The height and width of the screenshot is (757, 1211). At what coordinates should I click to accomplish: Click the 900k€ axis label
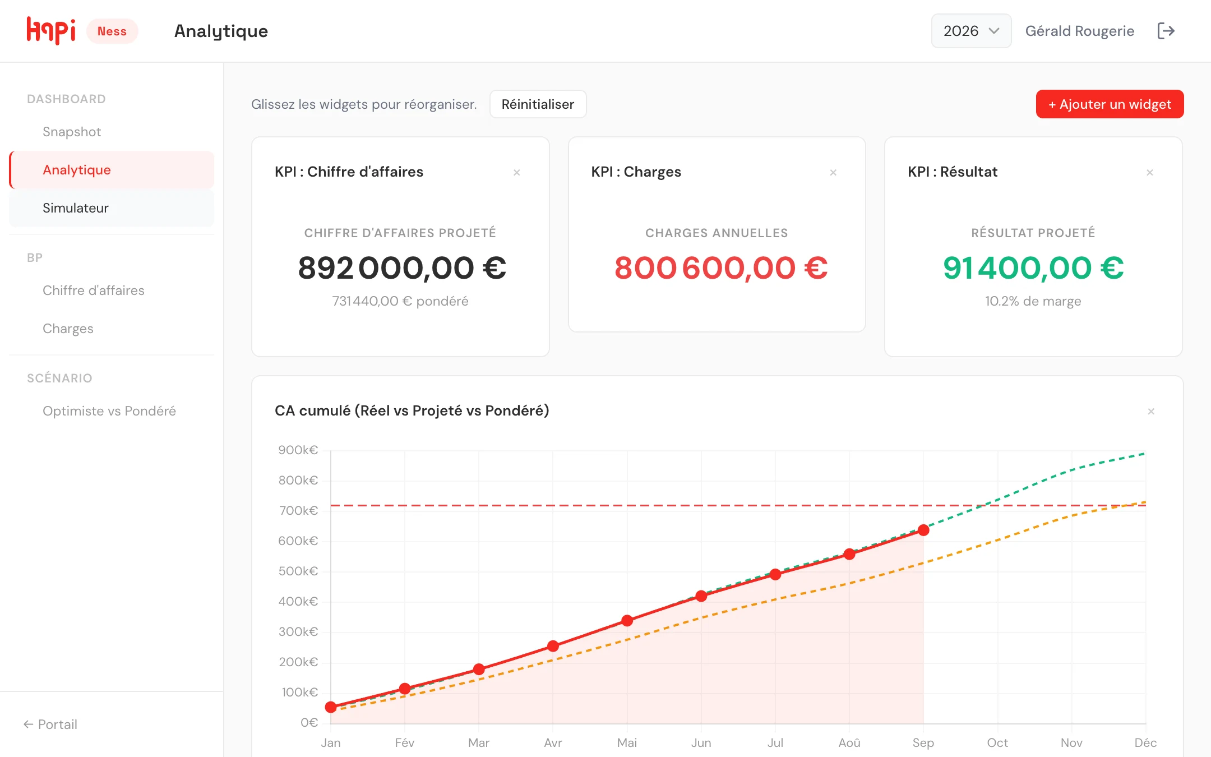[298, 450]
